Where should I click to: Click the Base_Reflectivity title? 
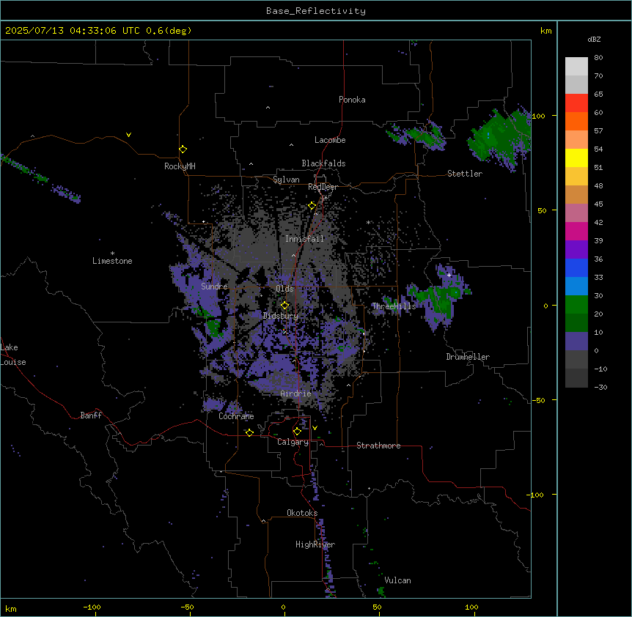tap(316, 11)
